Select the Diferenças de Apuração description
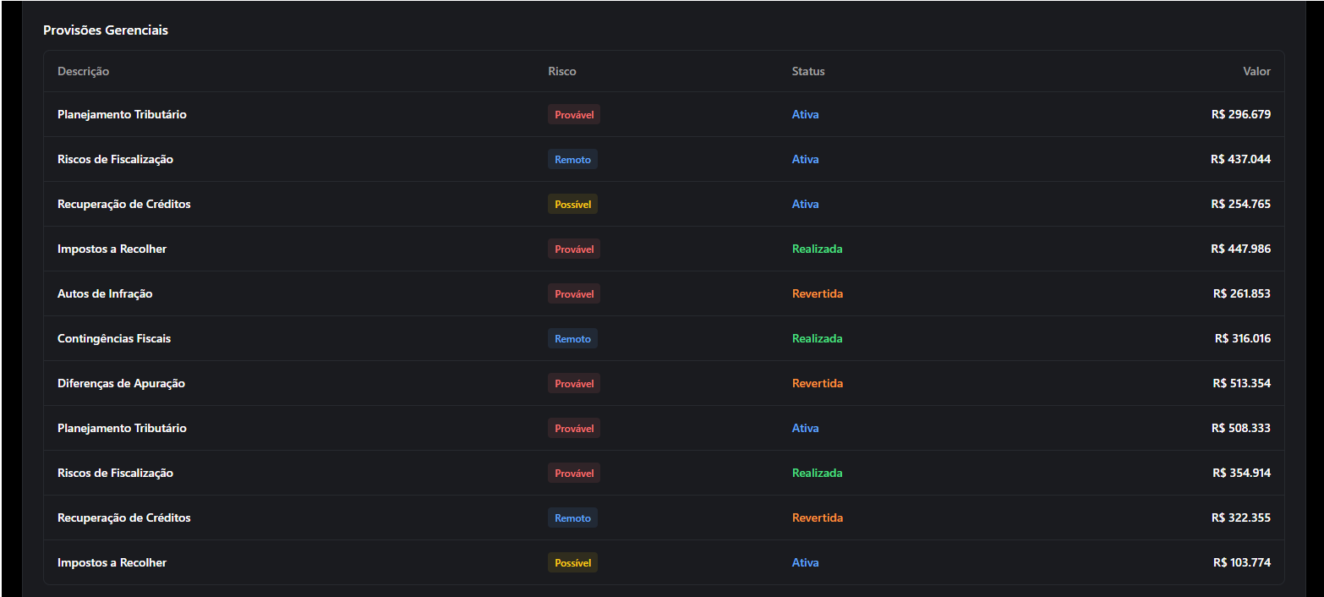This screenshot has height=597, width=1324. pos(121,384)
